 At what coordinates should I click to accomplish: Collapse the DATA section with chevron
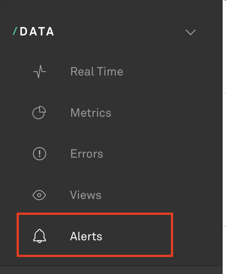(191, 32)
